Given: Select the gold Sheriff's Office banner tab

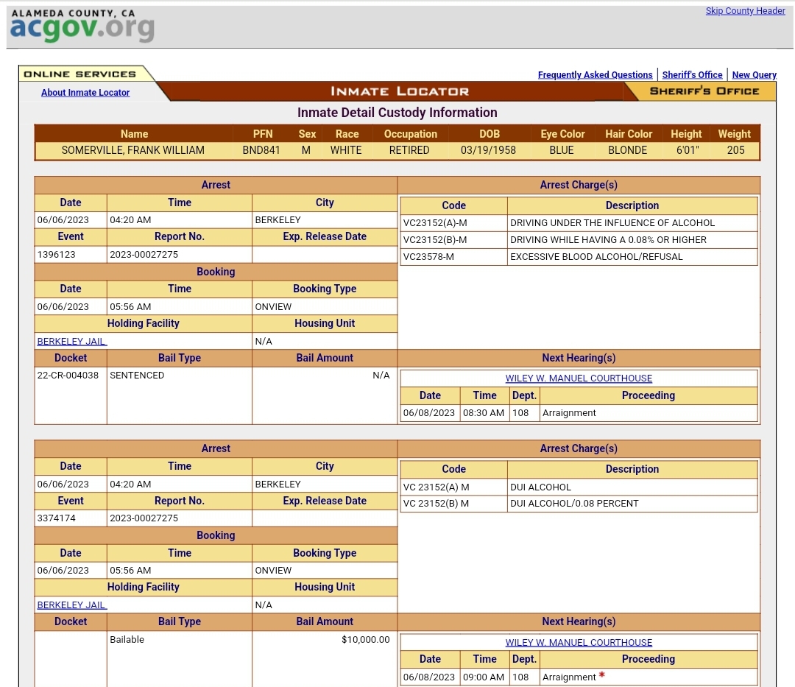Looking at the screenshot, I should point(704,91).
